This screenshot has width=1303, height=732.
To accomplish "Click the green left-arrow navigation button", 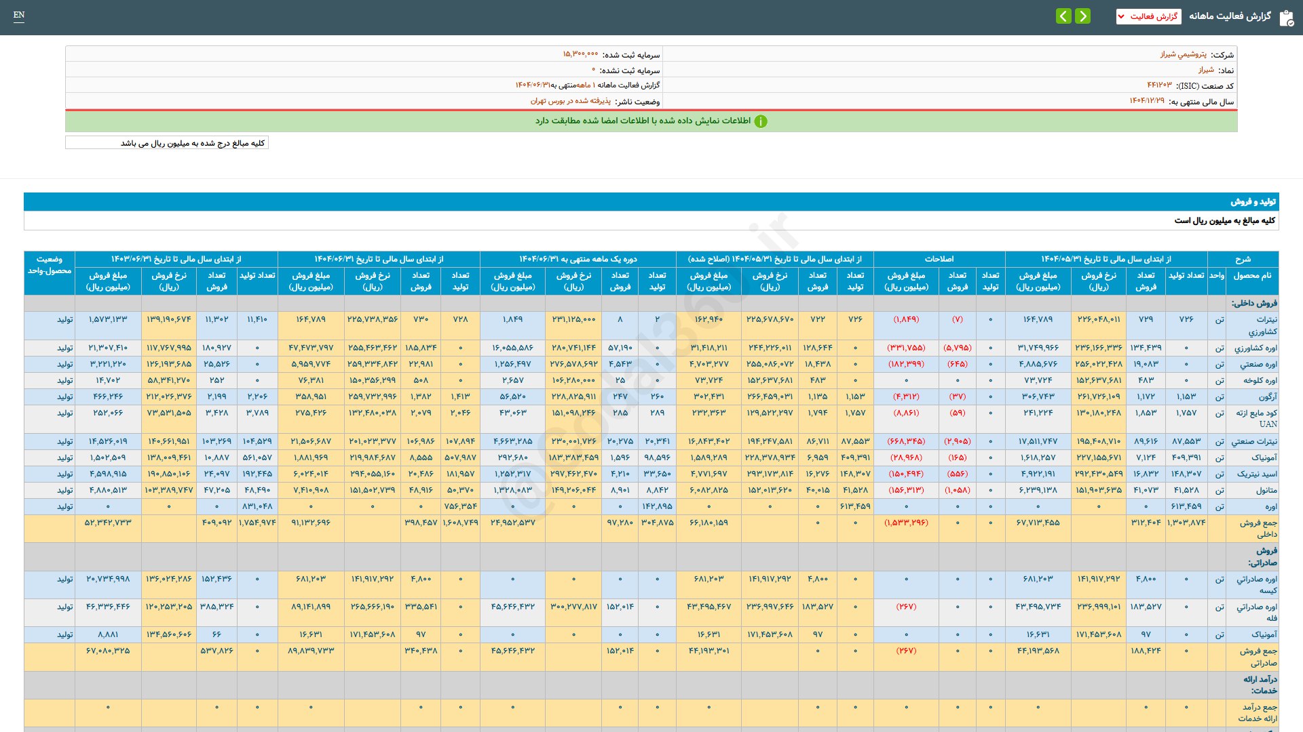I will tap(1063, 16).
